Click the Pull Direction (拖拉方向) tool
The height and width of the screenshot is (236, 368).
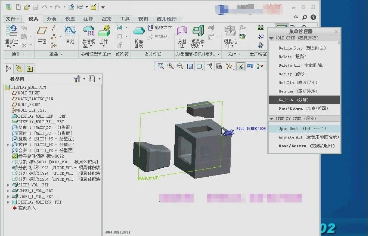(x=160, y=27)
